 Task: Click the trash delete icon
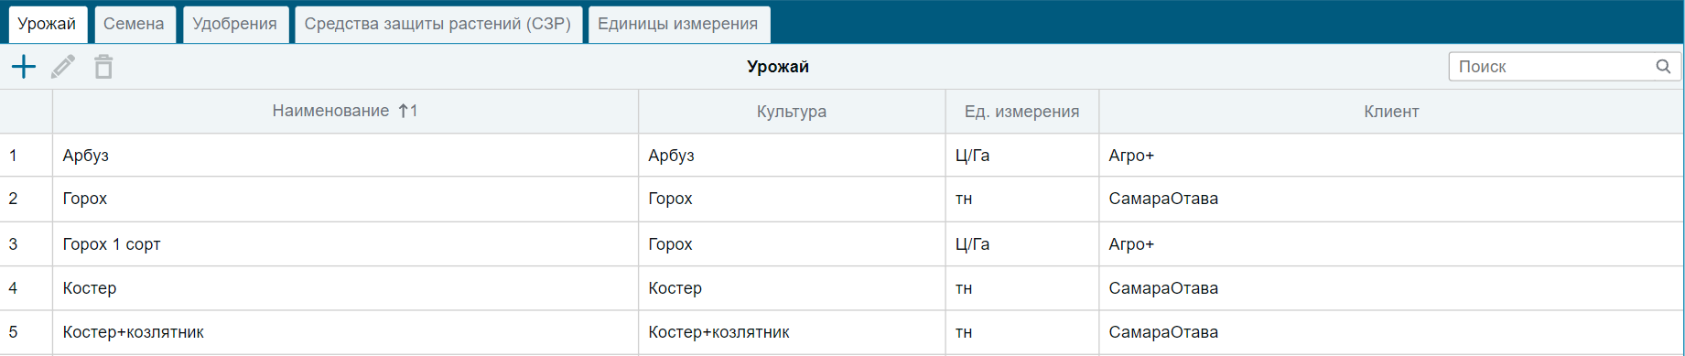(x=103, y=67)
